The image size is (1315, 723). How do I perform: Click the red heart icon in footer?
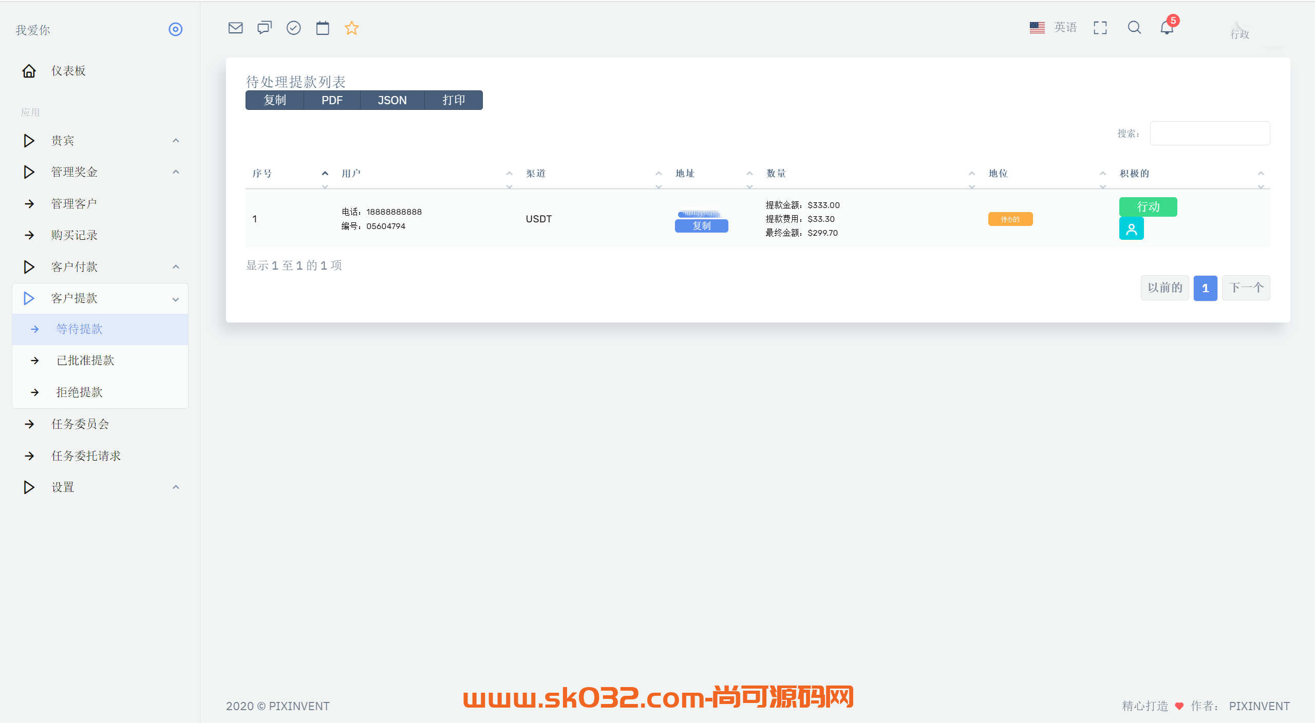point(1179,706)
